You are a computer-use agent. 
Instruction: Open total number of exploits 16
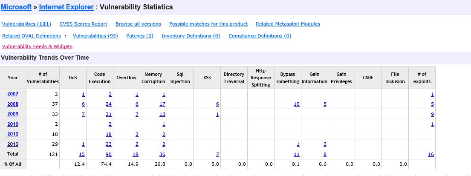431,154
